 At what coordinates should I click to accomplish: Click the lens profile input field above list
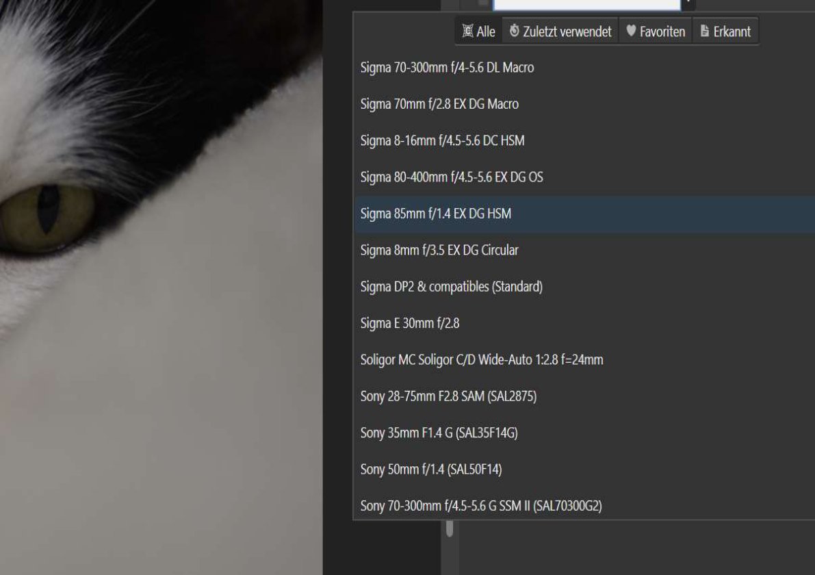coord(586,4)
